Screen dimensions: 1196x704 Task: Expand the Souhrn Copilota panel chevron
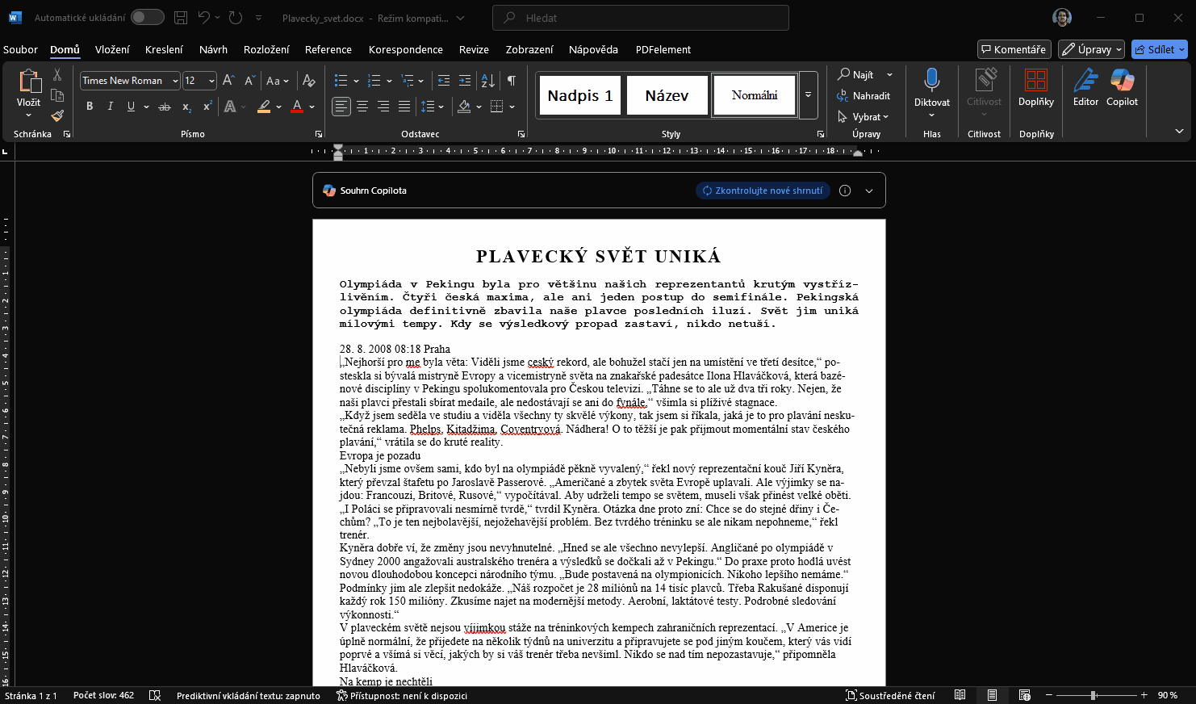point(869,191)
